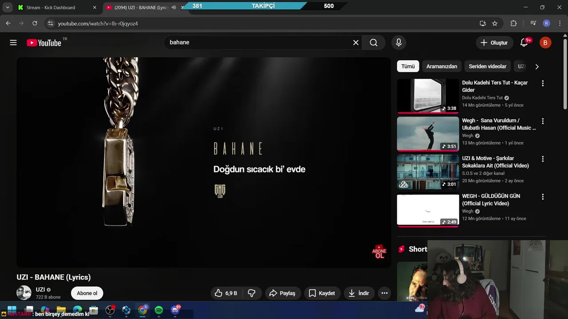This screenshot has height=319, width=568.
Task: Open the browser extensions puzzle icon
Action: [x=514, y=23]
